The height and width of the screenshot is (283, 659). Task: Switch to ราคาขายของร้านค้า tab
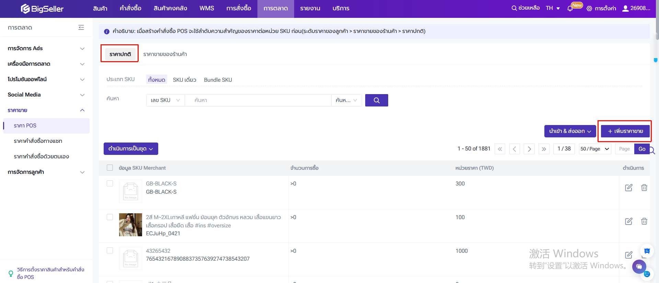(165, 54)
